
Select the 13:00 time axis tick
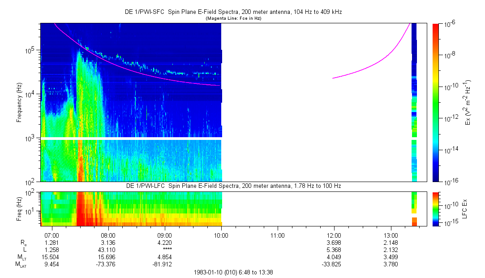(391, 235)
